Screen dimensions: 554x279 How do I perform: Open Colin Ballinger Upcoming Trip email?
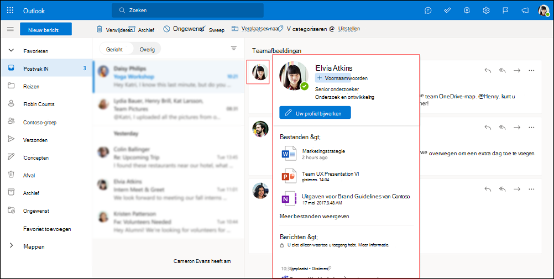[169, 157]
